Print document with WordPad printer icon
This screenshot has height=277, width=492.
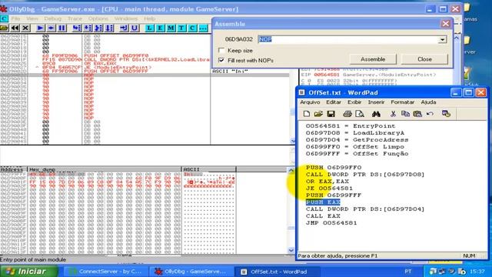click(x=347, y=114)
